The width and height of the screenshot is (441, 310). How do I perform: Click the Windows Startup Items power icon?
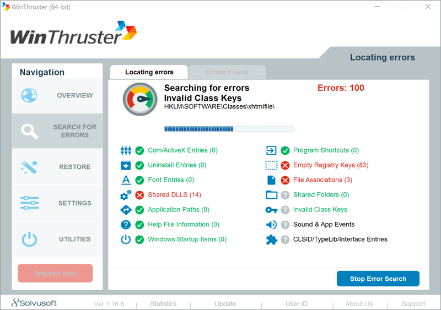click(x=126, y=239)
